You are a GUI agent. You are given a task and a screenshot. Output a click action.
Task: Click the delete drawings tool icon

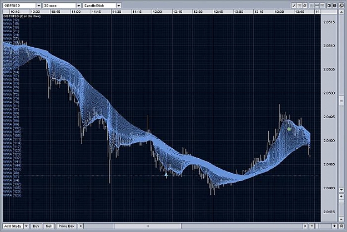305,6
